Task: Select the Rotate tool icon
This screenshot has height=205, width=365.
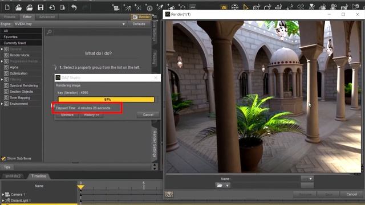Action: point(267,7)
